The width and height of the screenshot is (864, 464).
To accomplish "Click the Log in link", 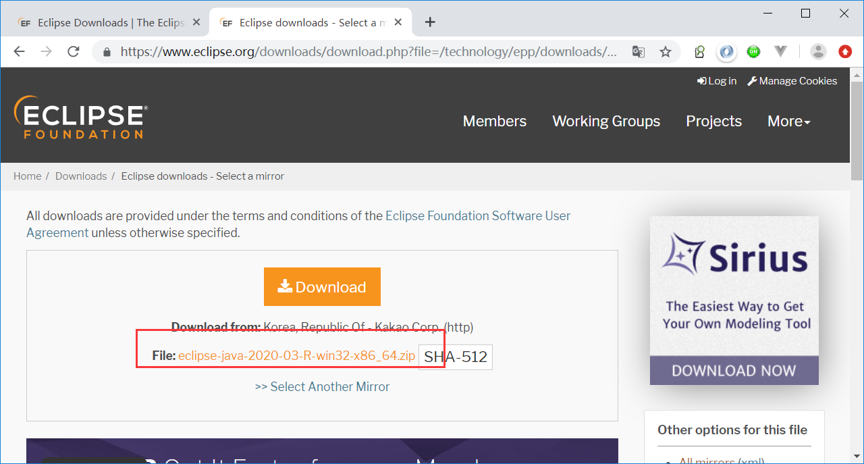I will coord(717,81).
